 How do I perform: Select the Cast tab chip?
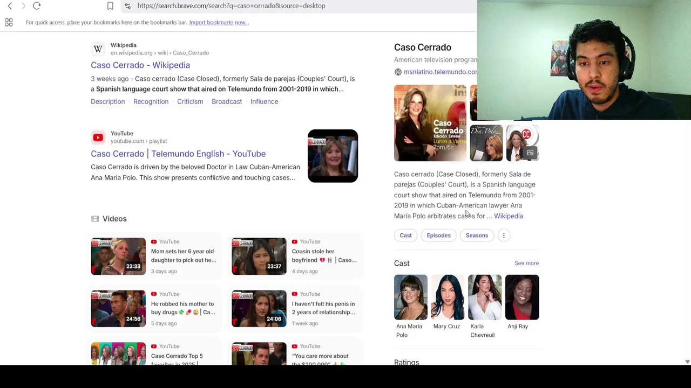(x=405, y=235)
